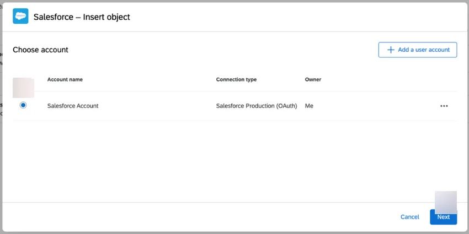Image resolution: width=469 pixels, height=234 pixels.
Task: Click the Connection type column header
Action: pos(236,79)
